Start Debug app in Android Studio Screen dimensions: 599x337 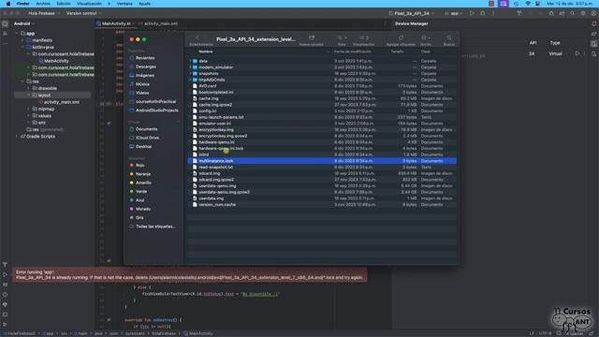point(483,13)
